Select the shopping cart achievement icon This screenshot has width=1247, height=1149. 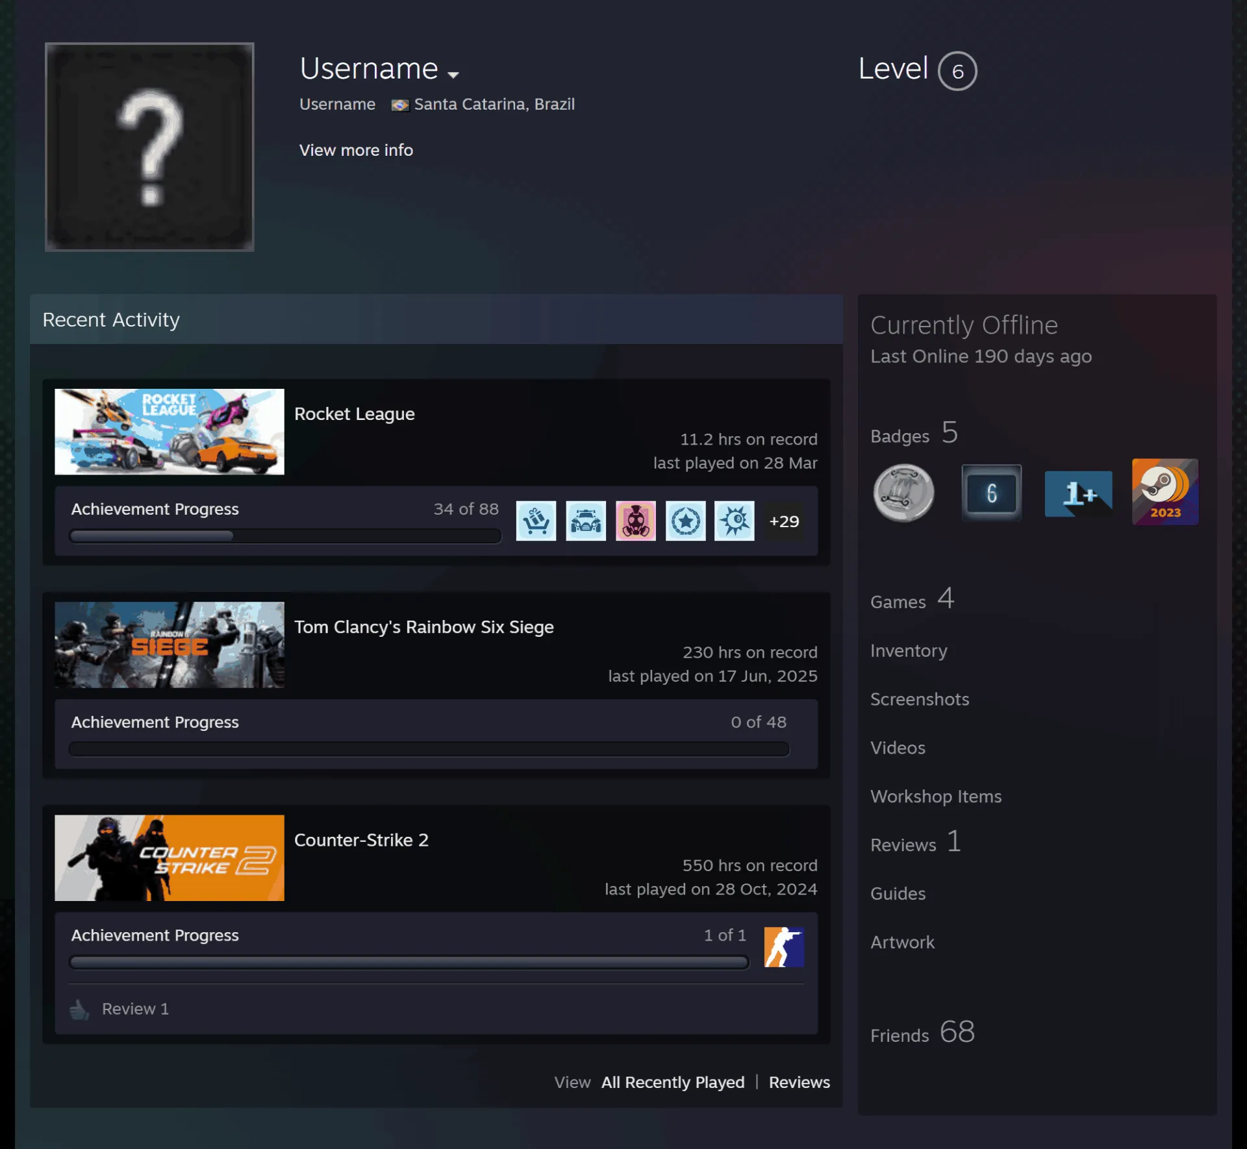click(x=536, y=521)
